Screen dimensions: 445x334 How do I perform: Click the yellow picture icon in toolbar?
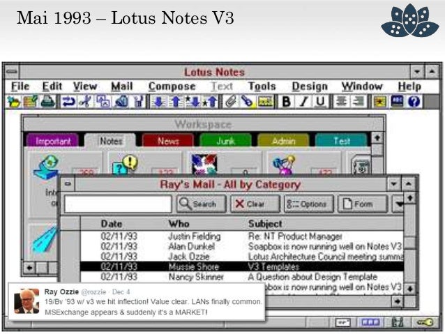pos(265,102)
